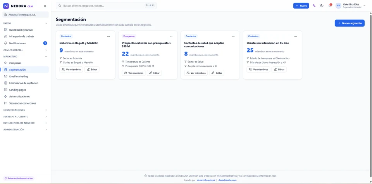Edit the Contactos de salud segment
Viewport: 372px width, 184px height.
click(217, 73)
